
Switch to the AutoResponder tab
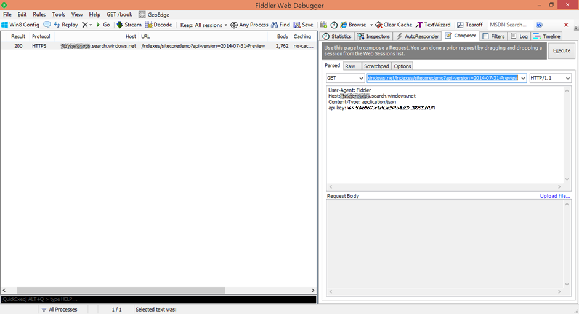click(417, 36)
